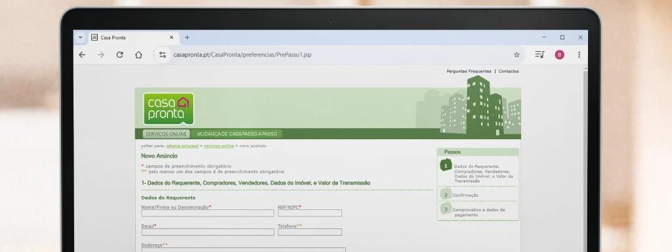Follow the página principal breadcrumb link
The width and height of the screenshot is (672, 252).
(x=182, y=146)
